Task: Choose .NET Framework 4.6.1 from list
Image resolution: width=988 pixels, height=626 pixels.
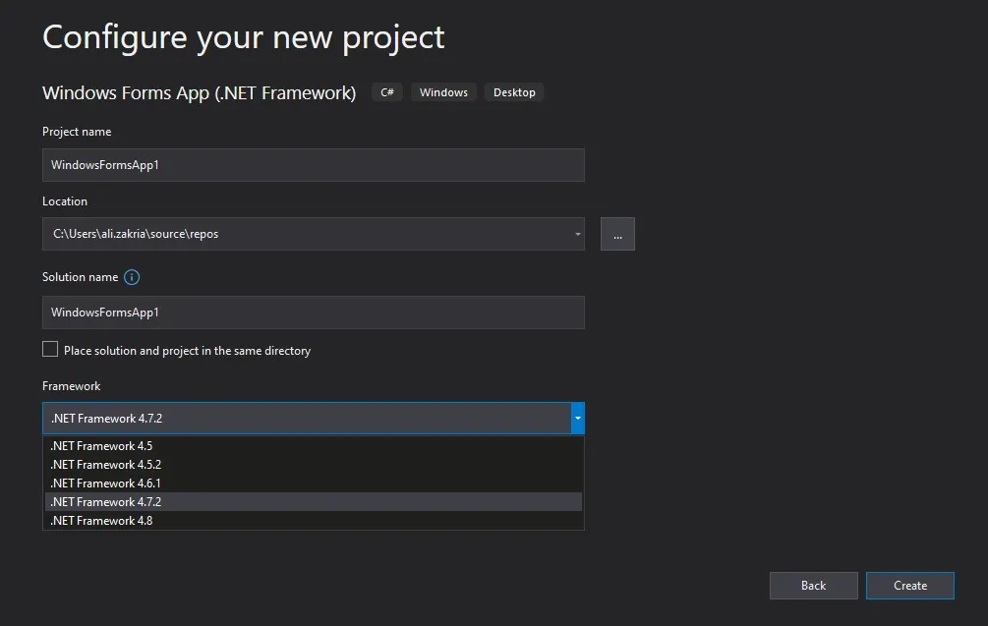Action: [106, 484]
